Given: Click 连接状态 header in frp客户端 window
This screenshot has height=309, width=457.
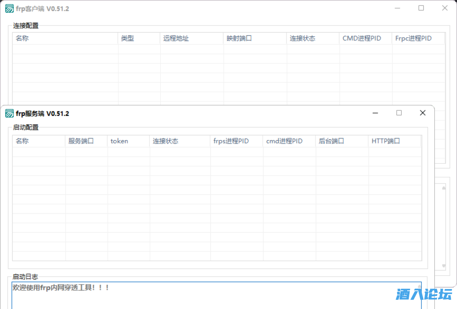Looking at the screenshot, I should 313,39.
